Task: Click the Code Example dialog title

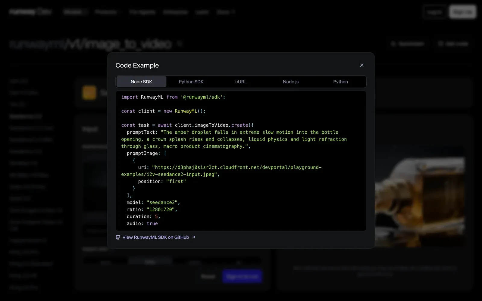Action: [137, 65]
